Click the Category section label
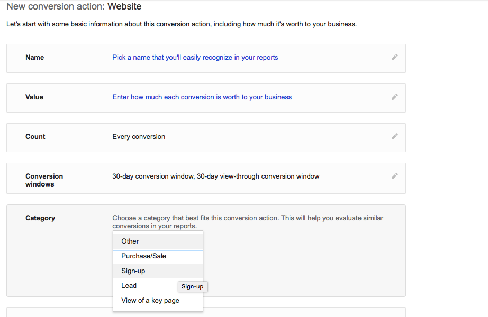The image size is (488, 317). click(x=40, y=218)
